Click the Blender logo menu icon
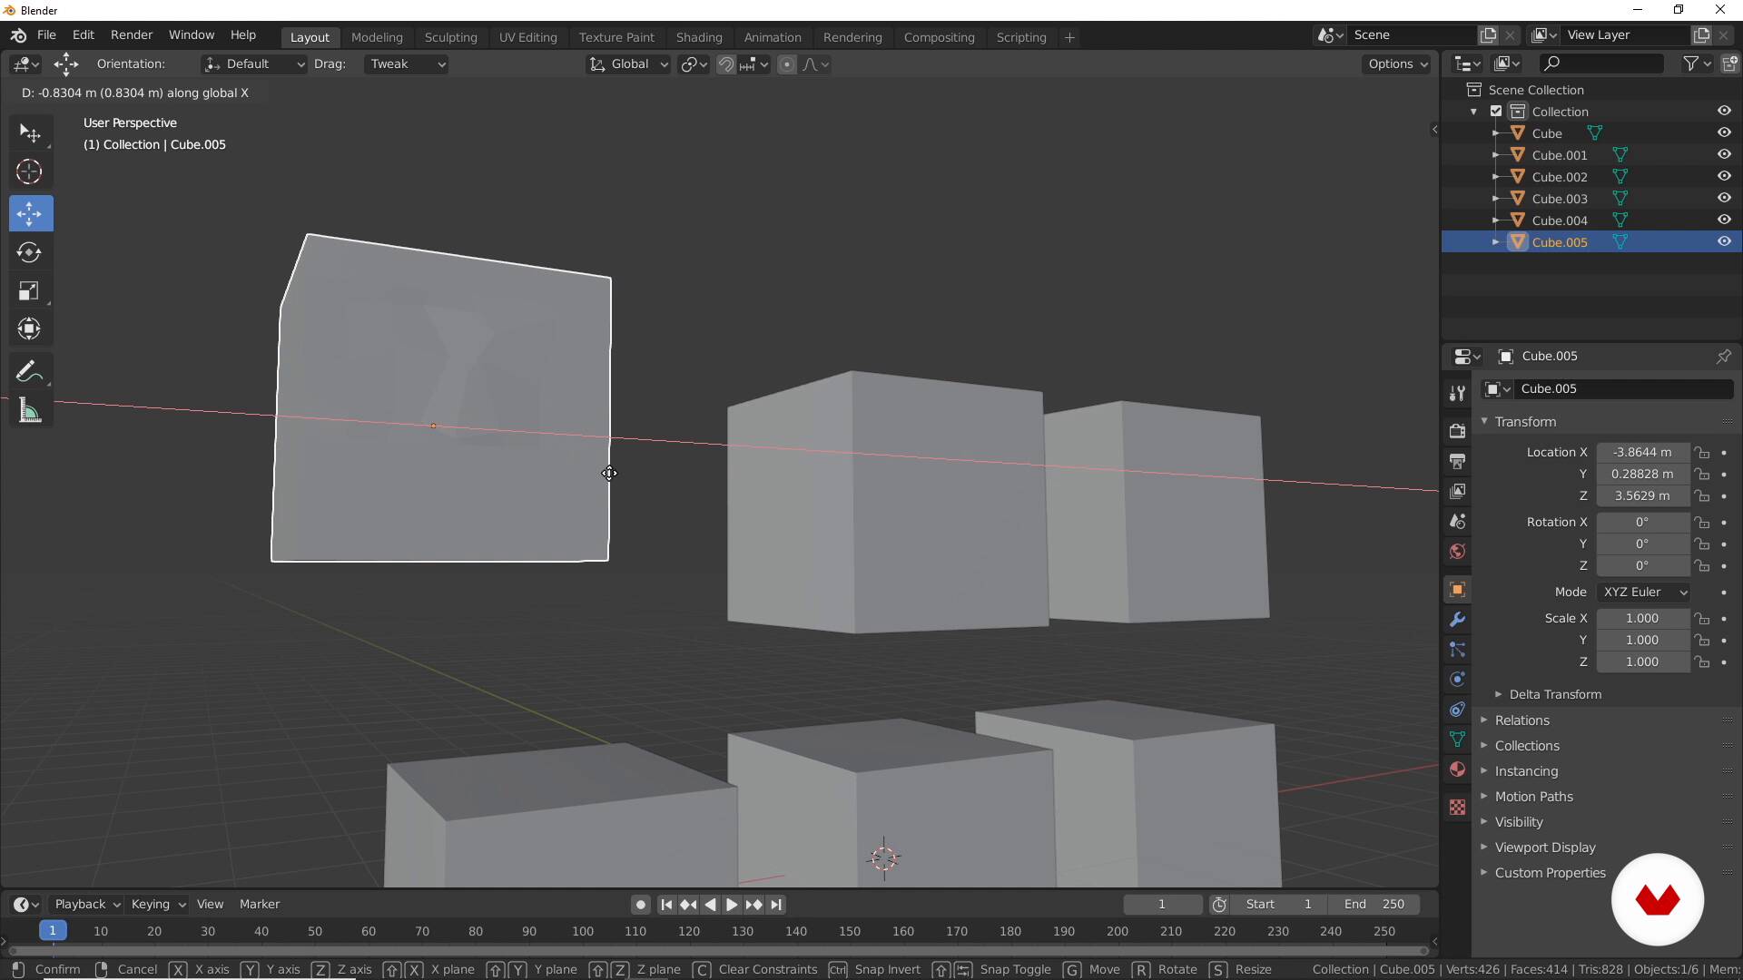Viewport: 1743px width, 980px height. click(x=18, y=35)
